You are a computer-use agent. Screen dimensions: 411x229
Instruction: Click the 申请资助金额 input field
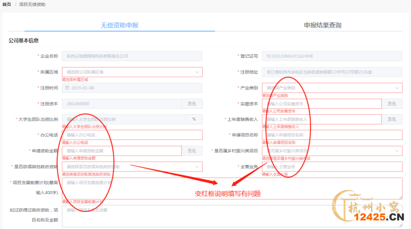point(122,151)
